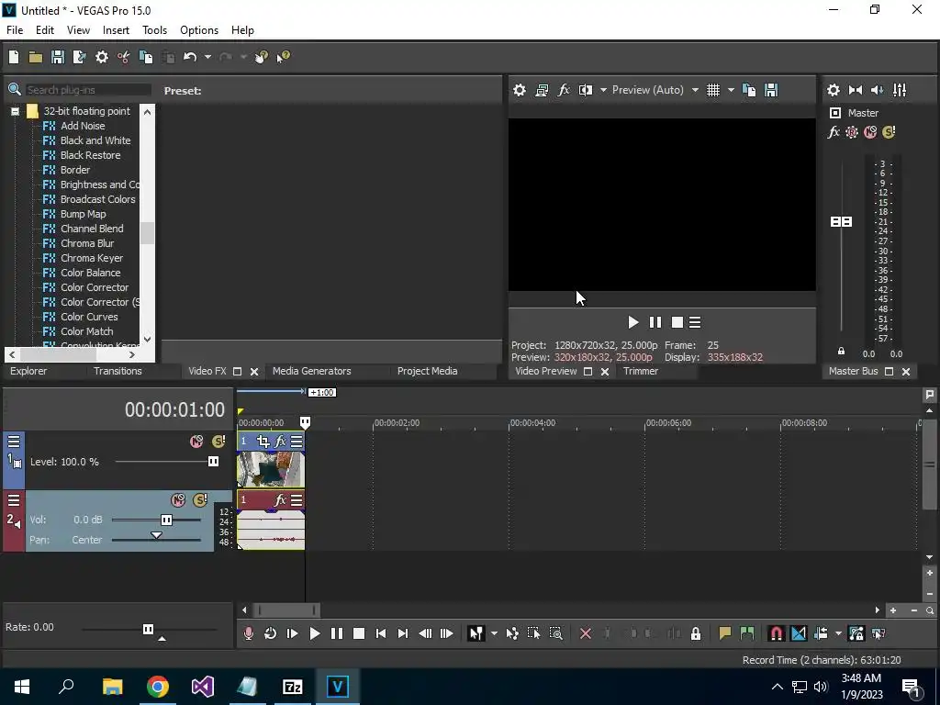Toggle preview on external monitor
Image resolution: width=940 pixels, height=705 pixels.
[542, 90]
